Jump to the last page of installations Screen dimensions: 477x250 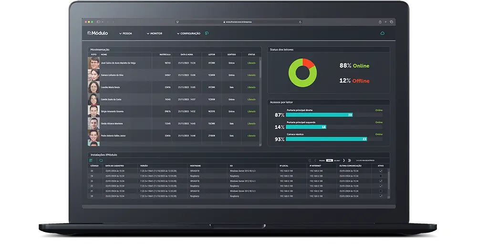(350, 160)
